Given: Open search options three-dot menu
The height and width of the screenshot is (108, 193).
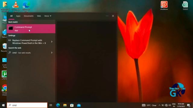Looking at the screenshot, I should pos(107,16).
